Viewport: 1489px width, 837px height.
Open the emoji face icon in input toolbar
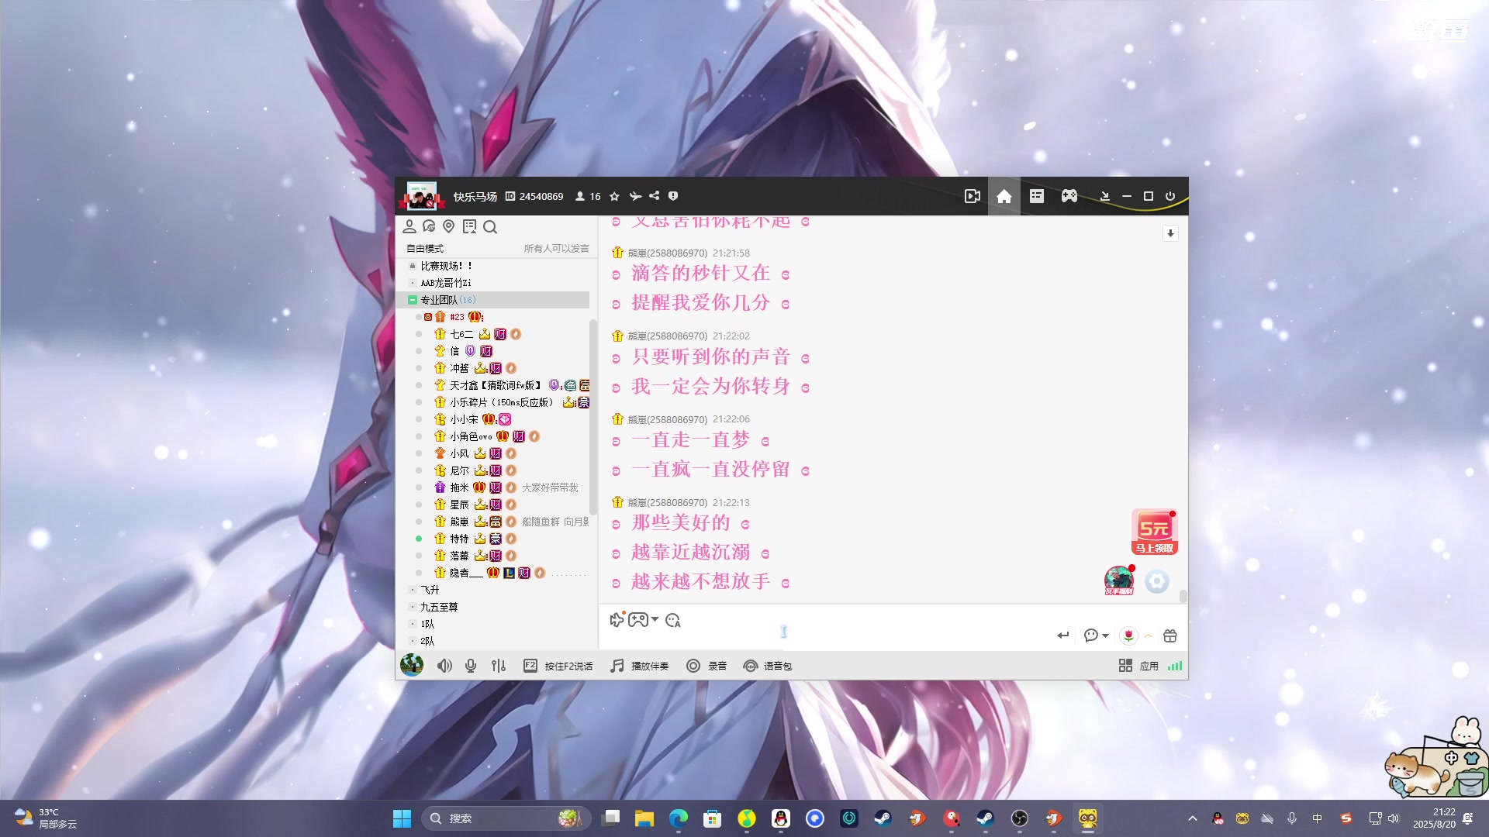coord(673,620)
